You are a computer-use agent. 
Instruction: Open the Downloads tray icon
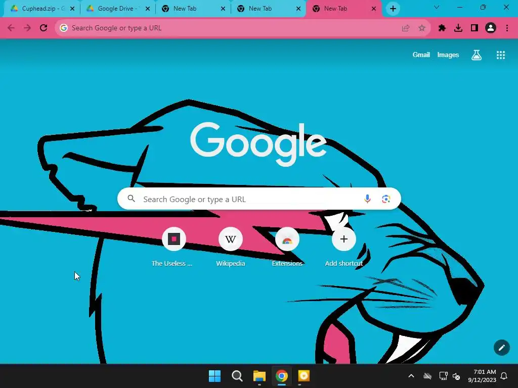[458, 28]
